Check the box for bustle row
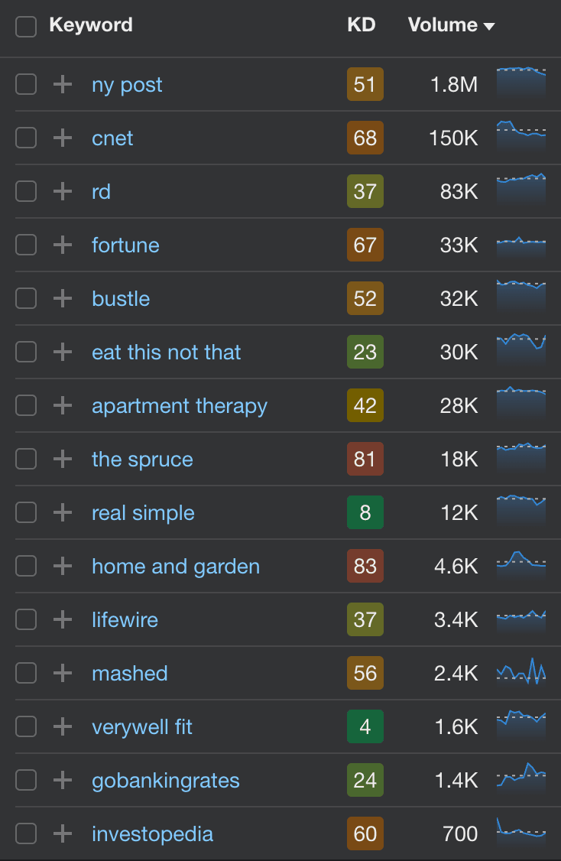The image size is (561, 861). [26, 299]
